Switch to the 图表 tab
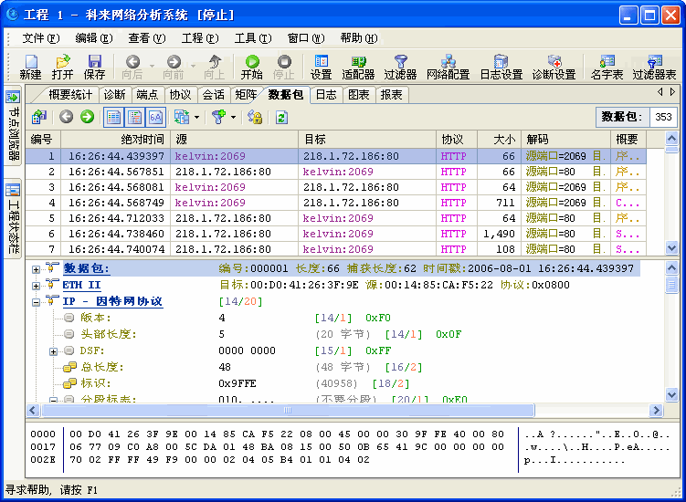The width and height of the screenshot is (686, 502). (359, 95)
